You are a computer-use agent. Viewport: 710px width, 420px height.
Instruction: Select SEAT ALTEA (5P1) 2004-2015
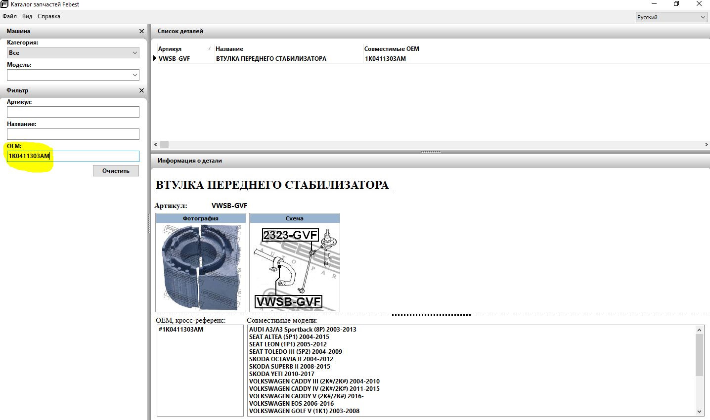pyautogui.click(x=289, y=337)
